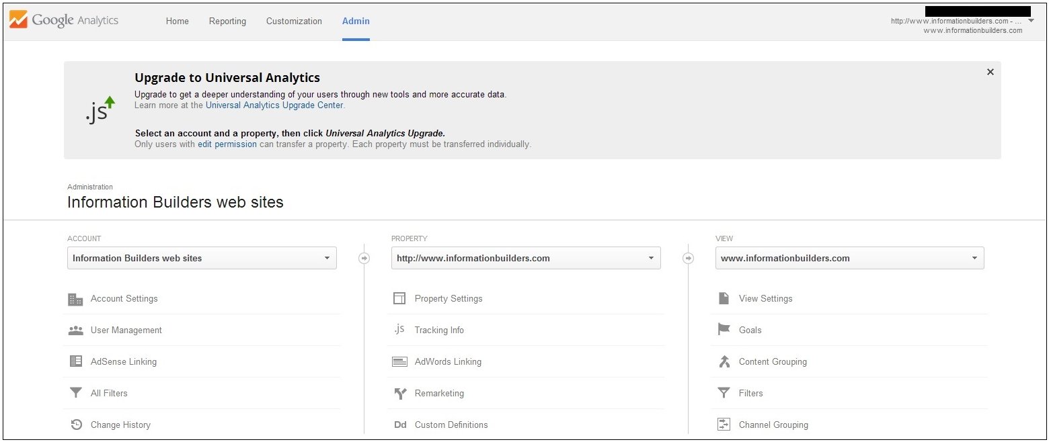The image size is (1049, 442).
Task: Click the Remarketing fork icon
Action: [x=400, y=393]
